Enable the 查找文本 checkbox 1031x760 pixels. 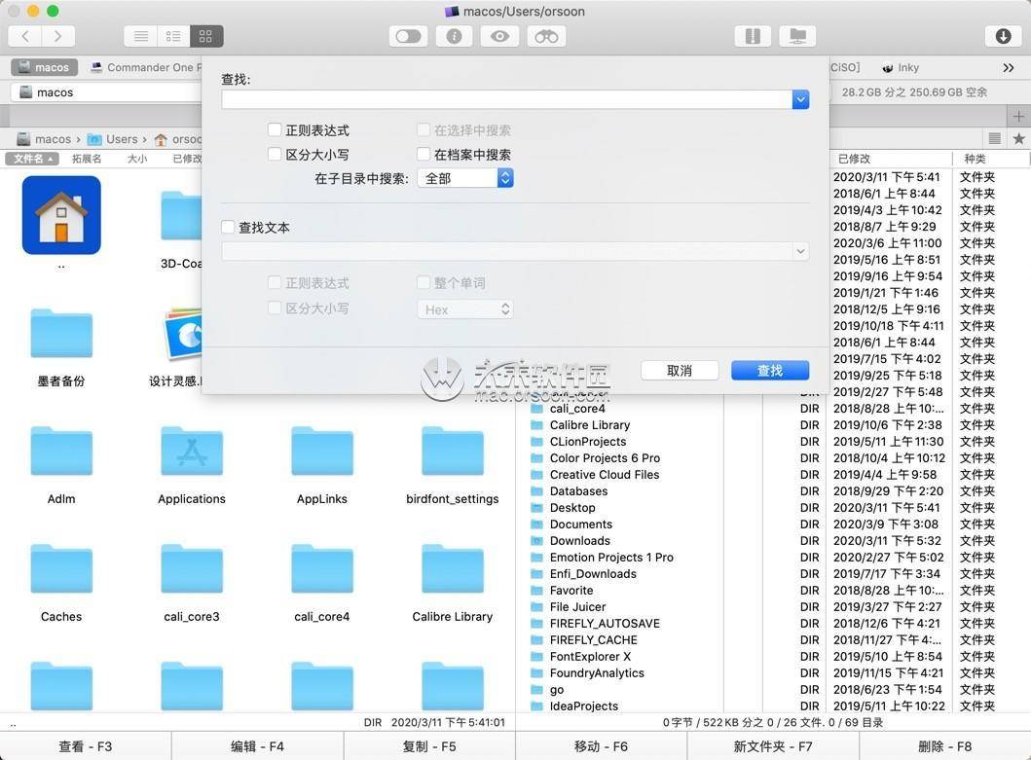point(229,227)
